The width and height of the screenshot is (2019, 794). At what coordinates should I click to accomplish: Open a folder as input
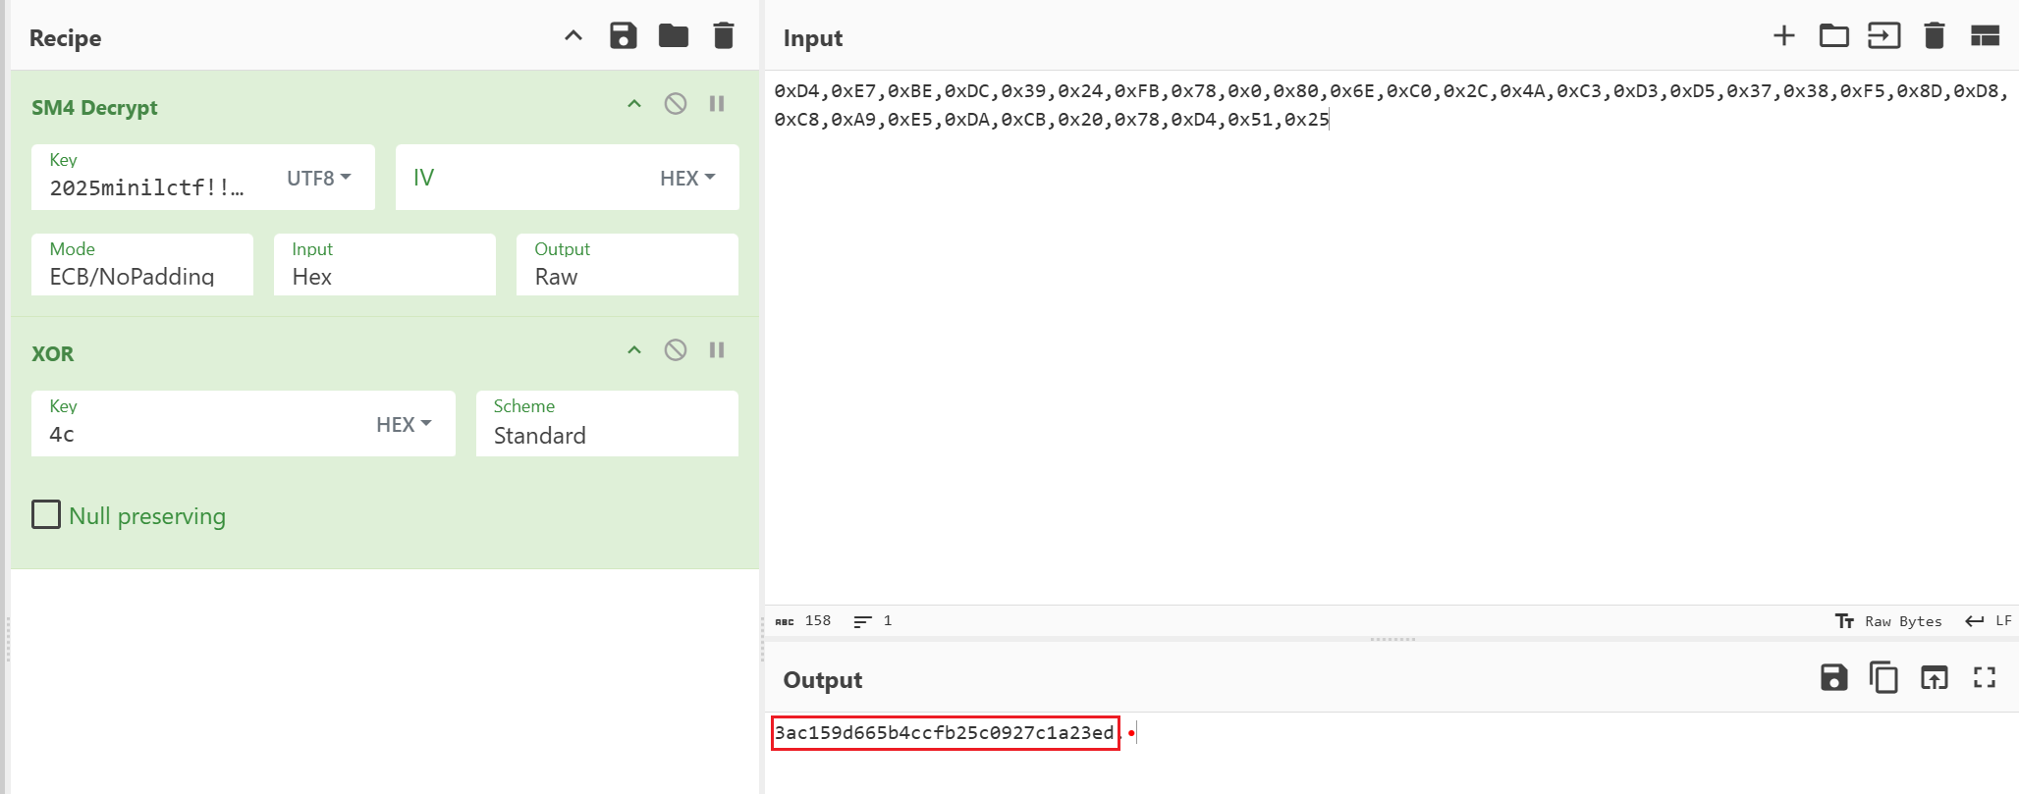tap(1834, 36)
